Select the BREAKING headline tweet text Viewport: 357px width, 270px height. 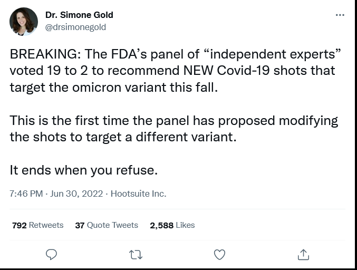[175, 71]
